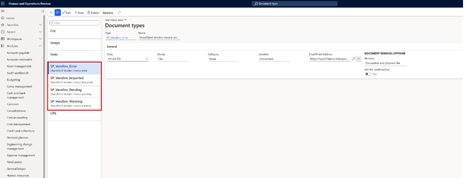The width and height of the screenshot is (465, 178).
Task: Select the URL document type
Action: coord(74,115)
